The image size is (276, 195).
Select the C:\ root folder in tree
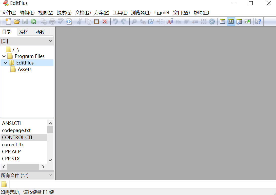[16, 50]
